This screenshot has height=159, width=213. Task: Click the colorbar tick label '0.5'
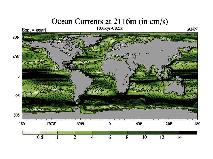40,137
